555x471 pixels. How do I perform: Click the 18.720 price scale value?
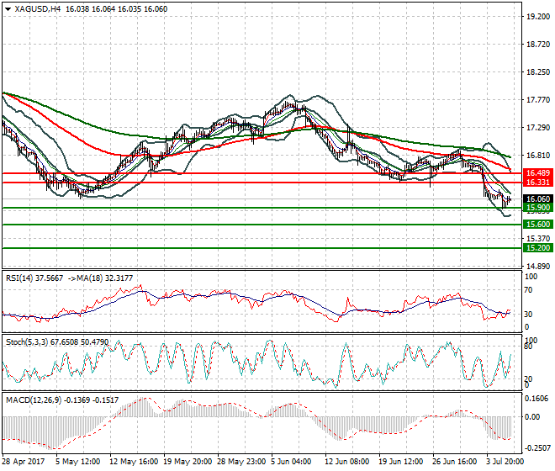point(538,45)
